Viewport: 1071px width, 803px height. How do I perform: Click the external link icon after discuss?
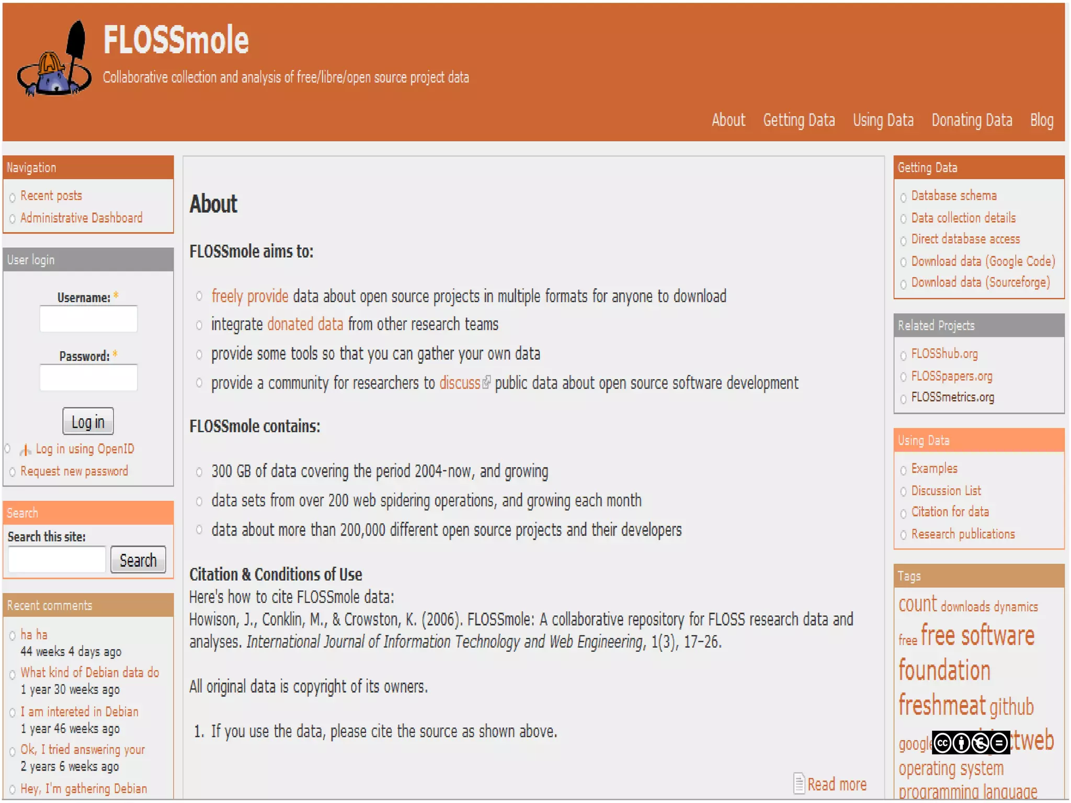pyautogui.click(x=487, y=383)
